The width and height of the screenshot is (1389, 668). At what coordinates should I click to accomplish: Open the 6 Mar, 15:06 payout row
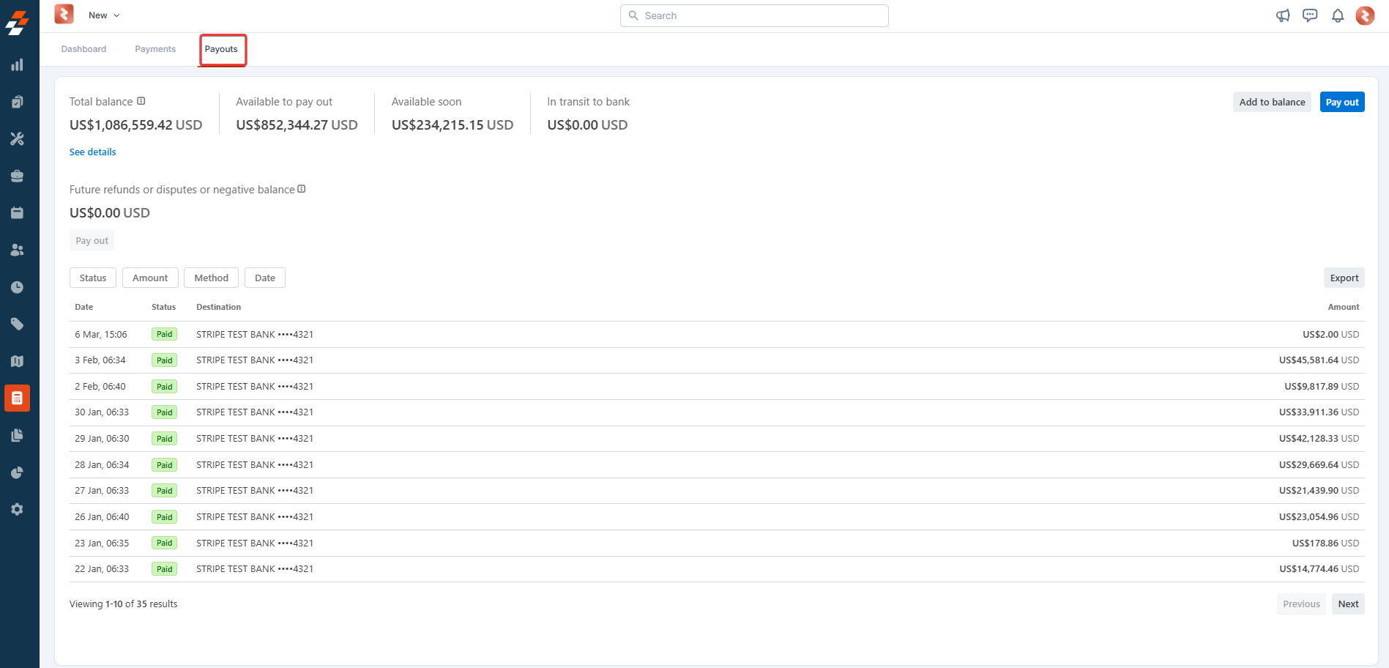717,334
